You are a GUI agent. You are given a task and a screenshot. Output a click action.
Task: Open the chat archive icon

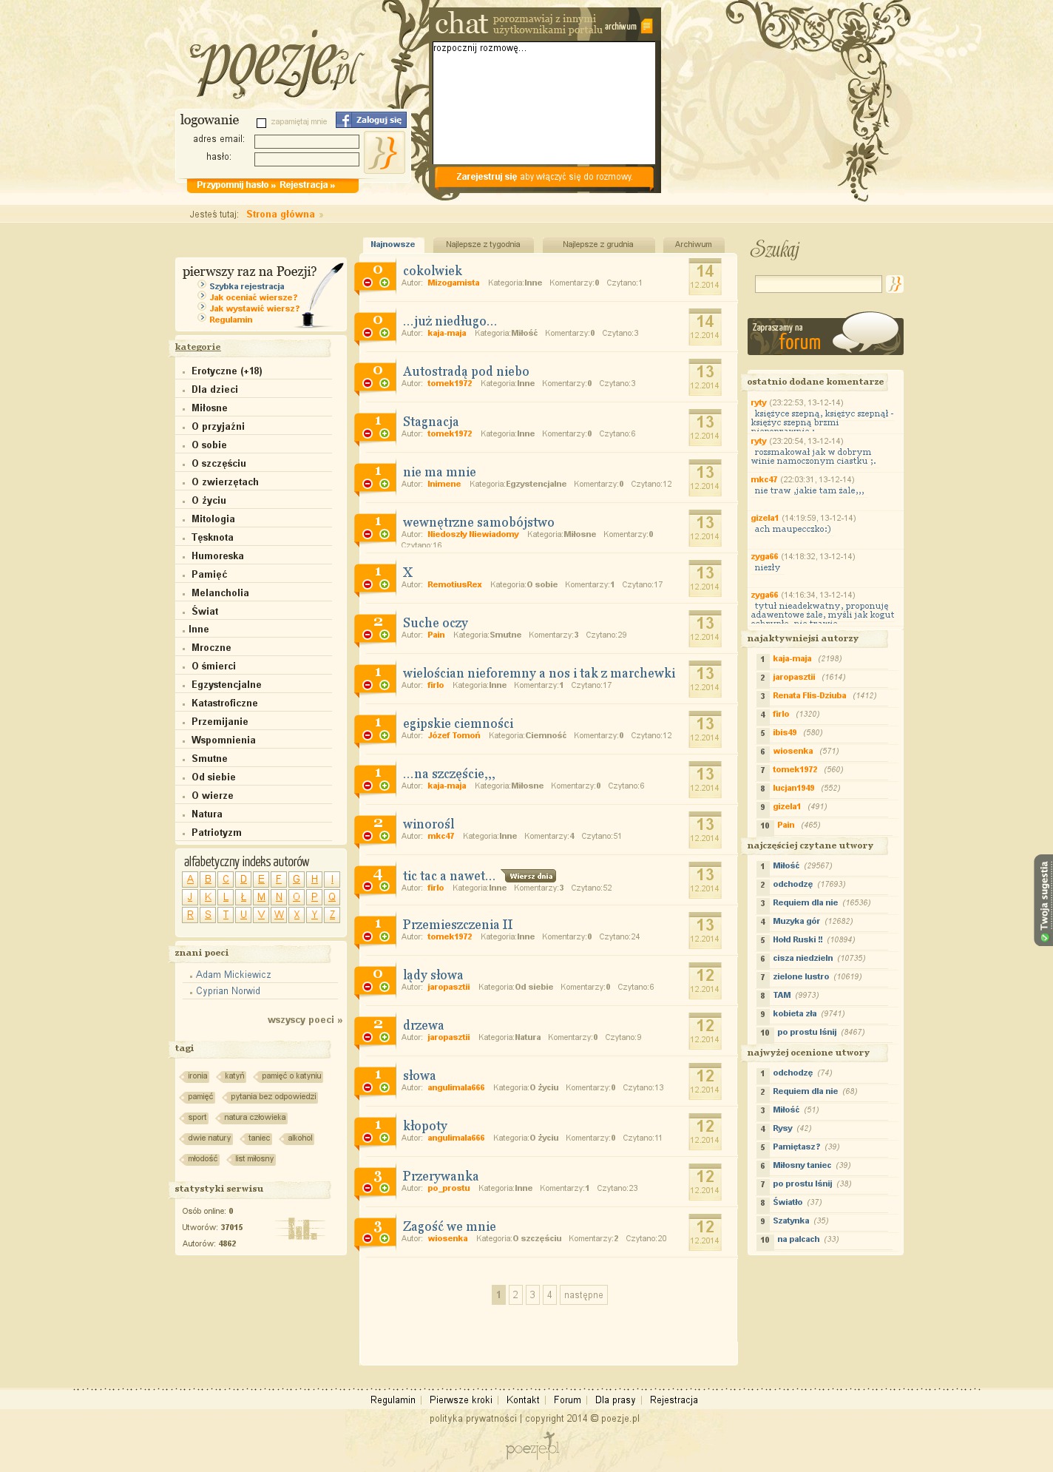click(647, 27)
